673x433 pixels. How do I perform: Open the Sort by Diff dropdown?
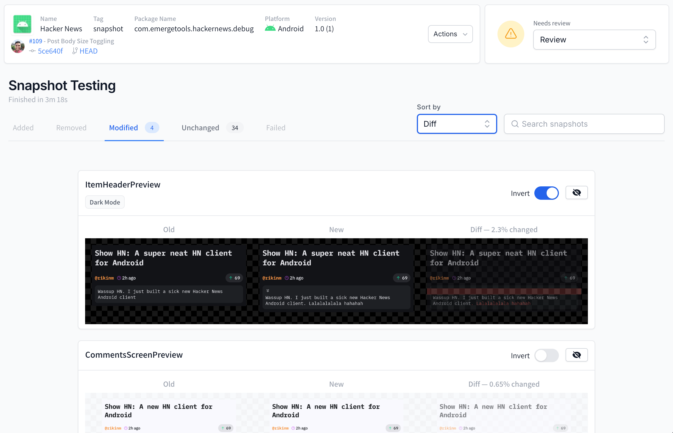(x=456, y=124)
